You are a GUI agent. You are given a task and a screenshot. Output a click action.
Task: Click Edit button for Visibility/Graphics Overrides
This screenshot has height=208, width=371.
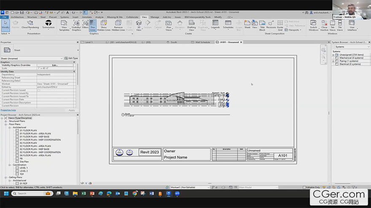pos(55,65)
